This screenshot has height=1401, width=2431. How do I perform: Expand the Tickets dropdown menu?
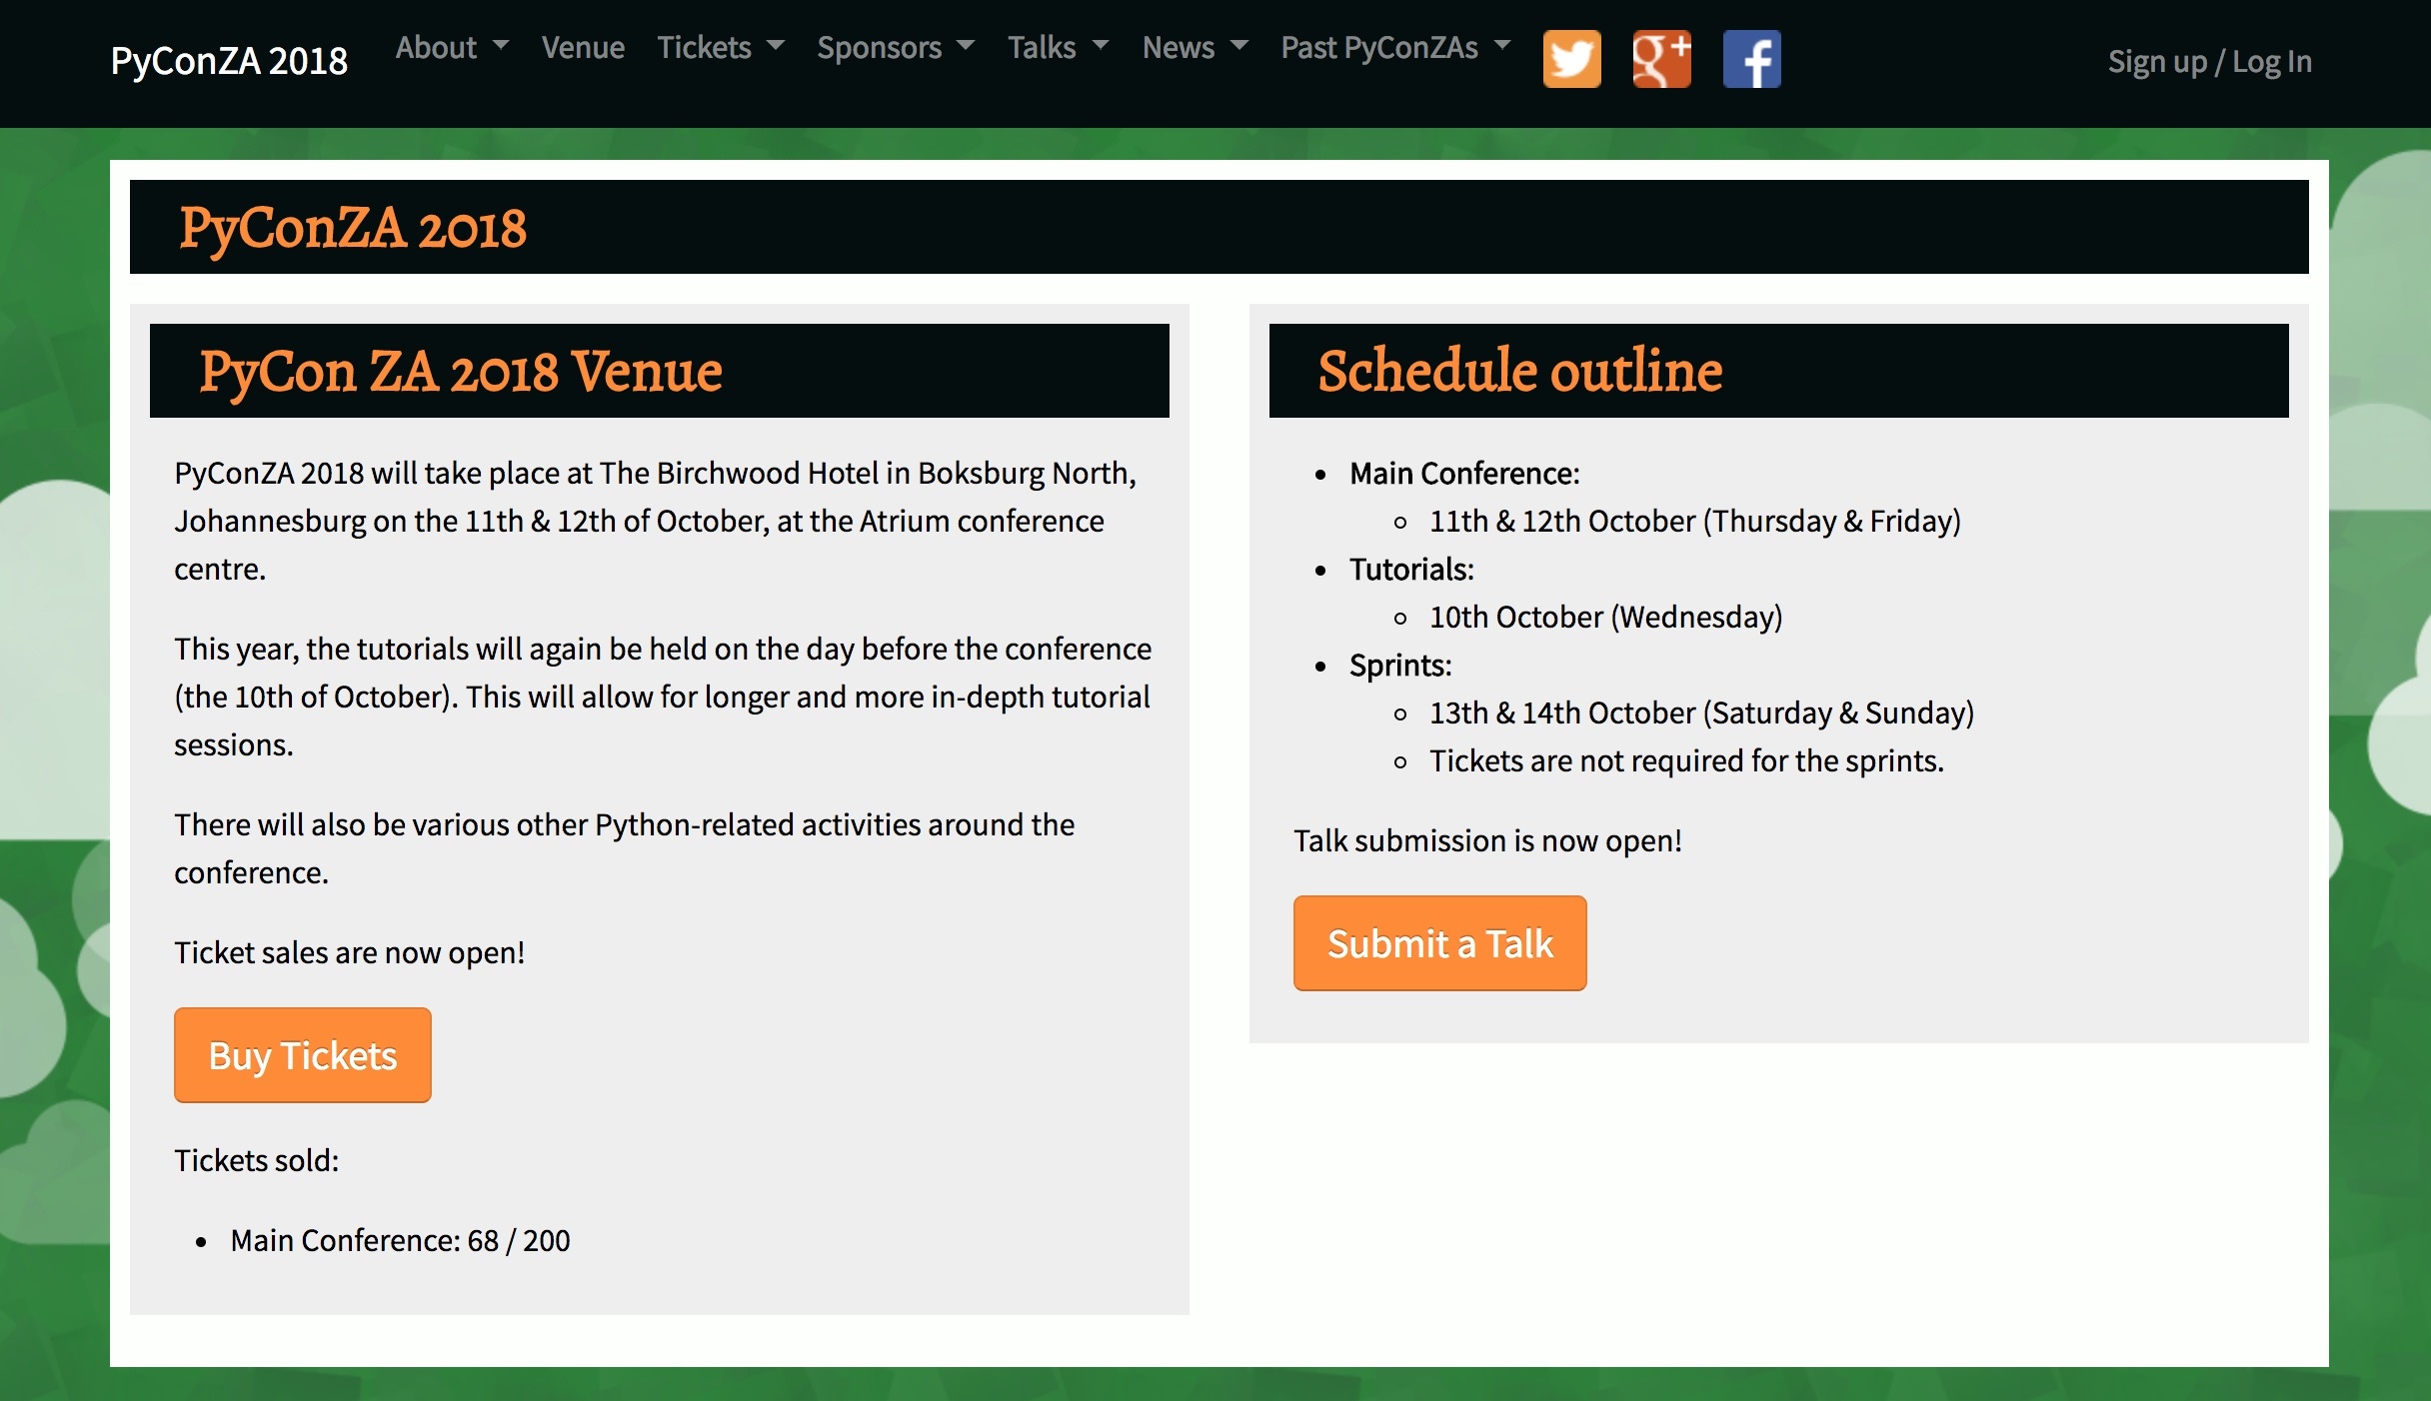[x=720, y=48]
